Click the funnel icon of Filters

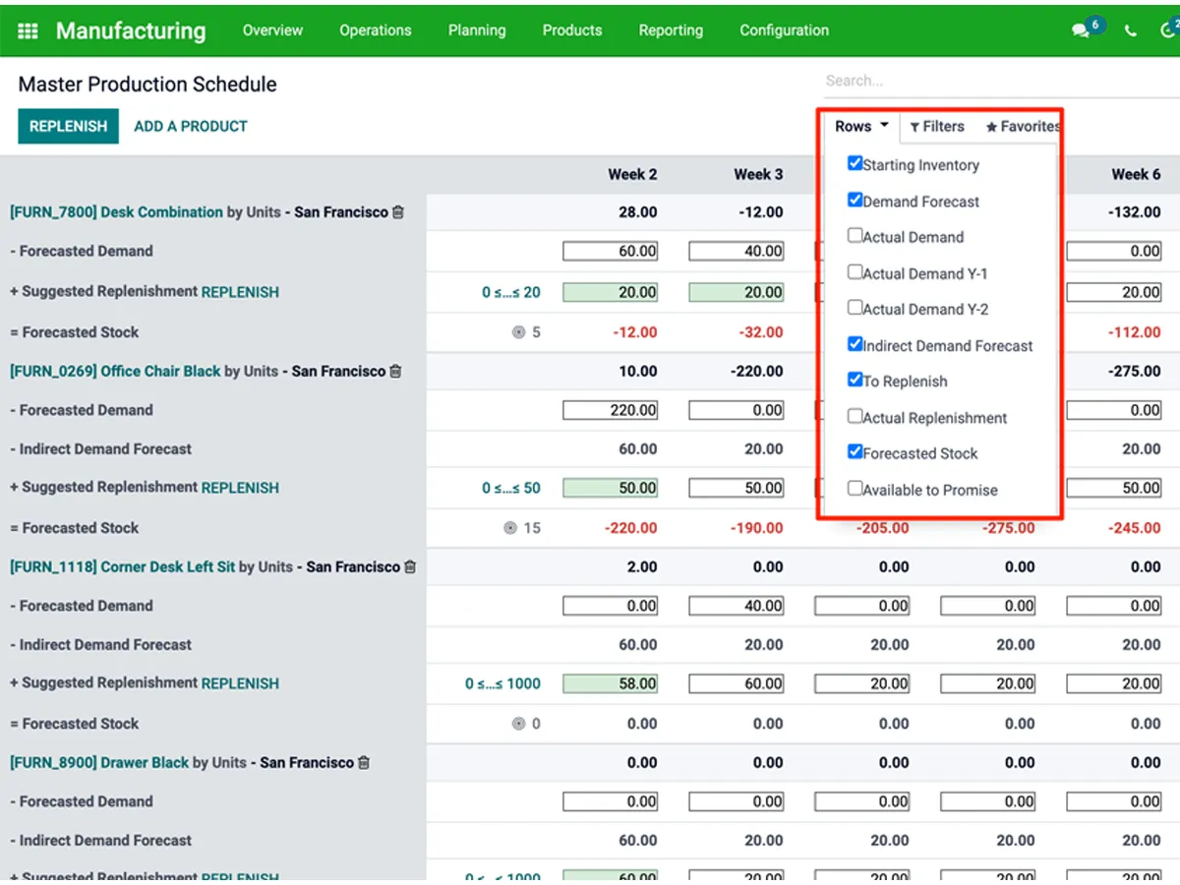click(914, 127)
